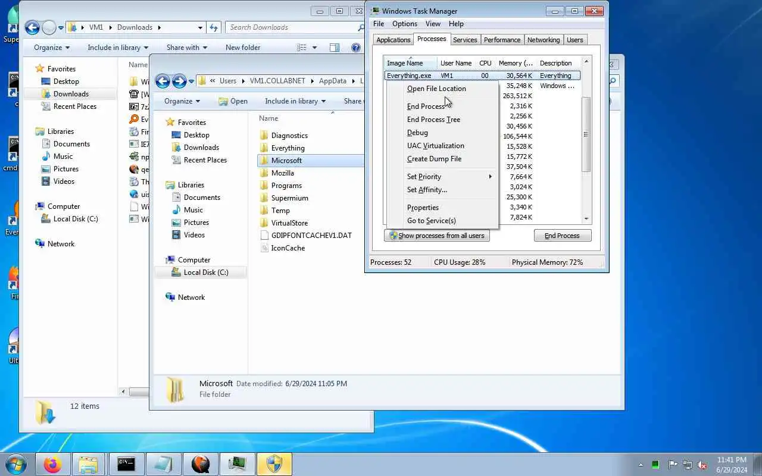
Task: Open Share with dropdown in Downloads window
Action: (187, 48)
